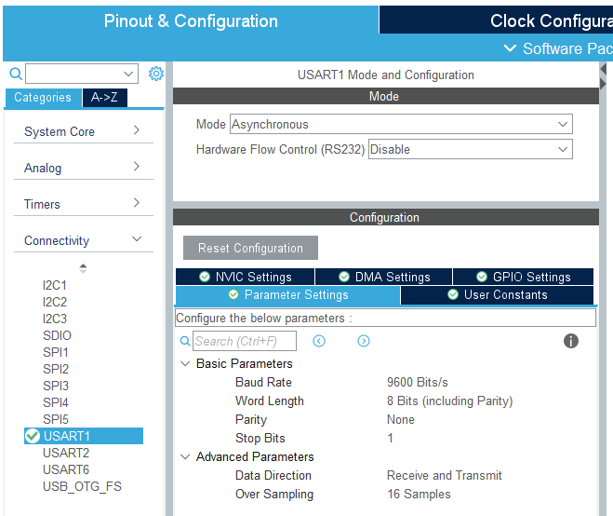
Task: Click the Stop Bits value 1
Action: tap(390, 438)
